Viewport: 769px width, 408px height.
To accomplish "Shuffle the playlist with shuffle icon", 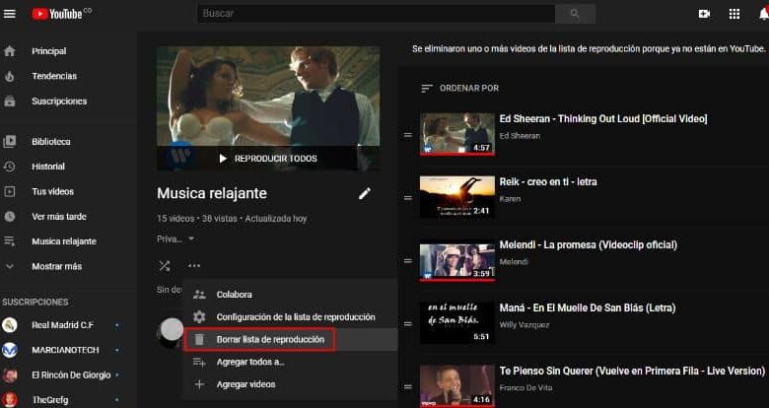I will click(x=165, y=266).
